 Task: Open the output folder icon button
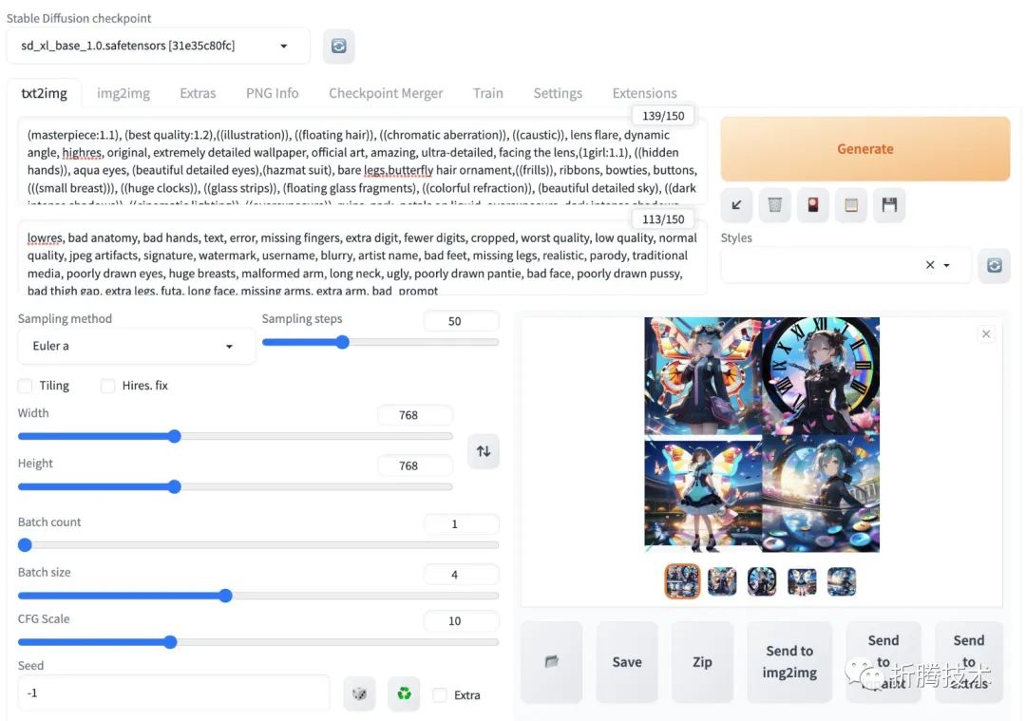552,661
